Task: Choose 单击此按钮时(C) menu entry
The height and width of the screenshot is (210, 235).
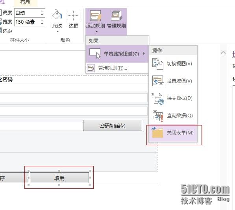Action: pos(117,54)
